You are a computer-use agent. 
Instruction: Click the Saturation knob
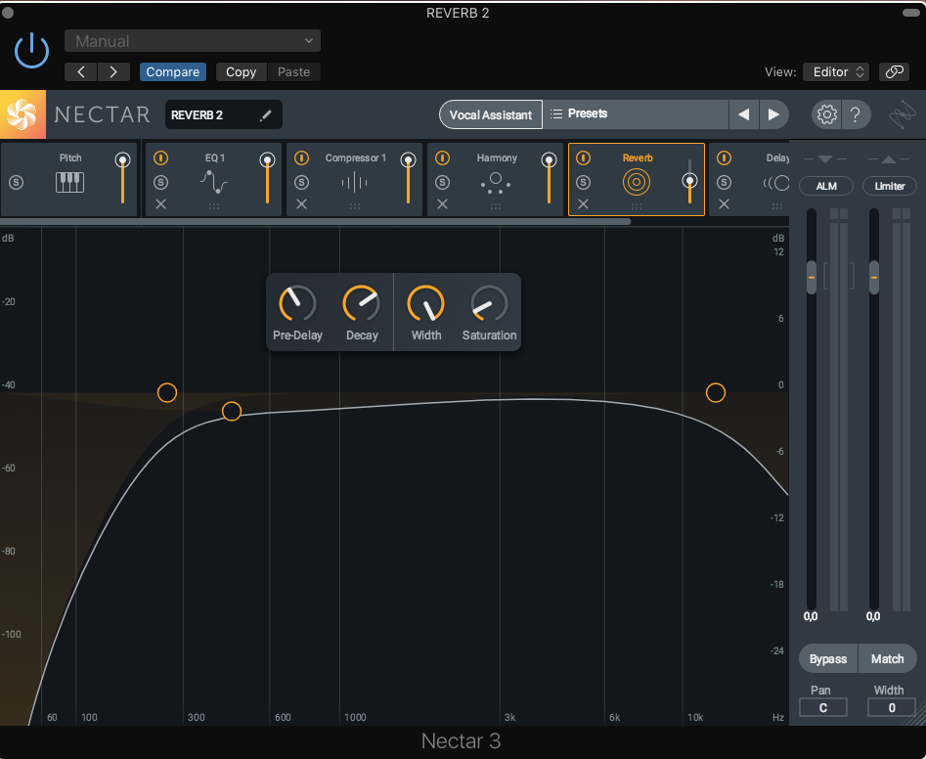pos(489,304)
